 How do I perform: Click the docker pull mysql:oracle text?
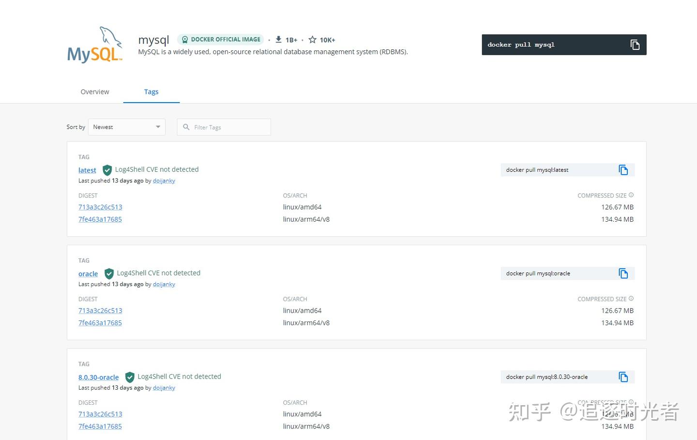pyautogui.click(x=538, y=273)
